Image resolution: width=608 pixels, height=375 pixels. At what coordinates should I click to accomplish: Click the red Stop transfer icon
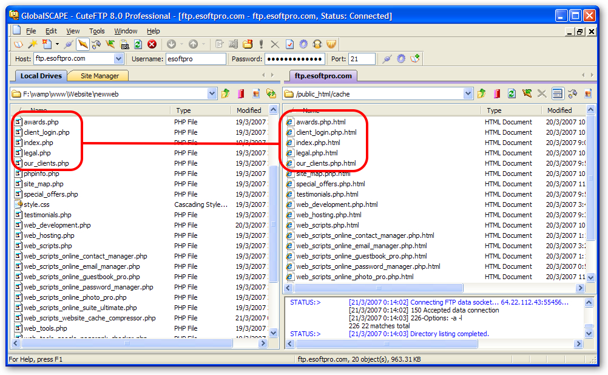point(152,44)
